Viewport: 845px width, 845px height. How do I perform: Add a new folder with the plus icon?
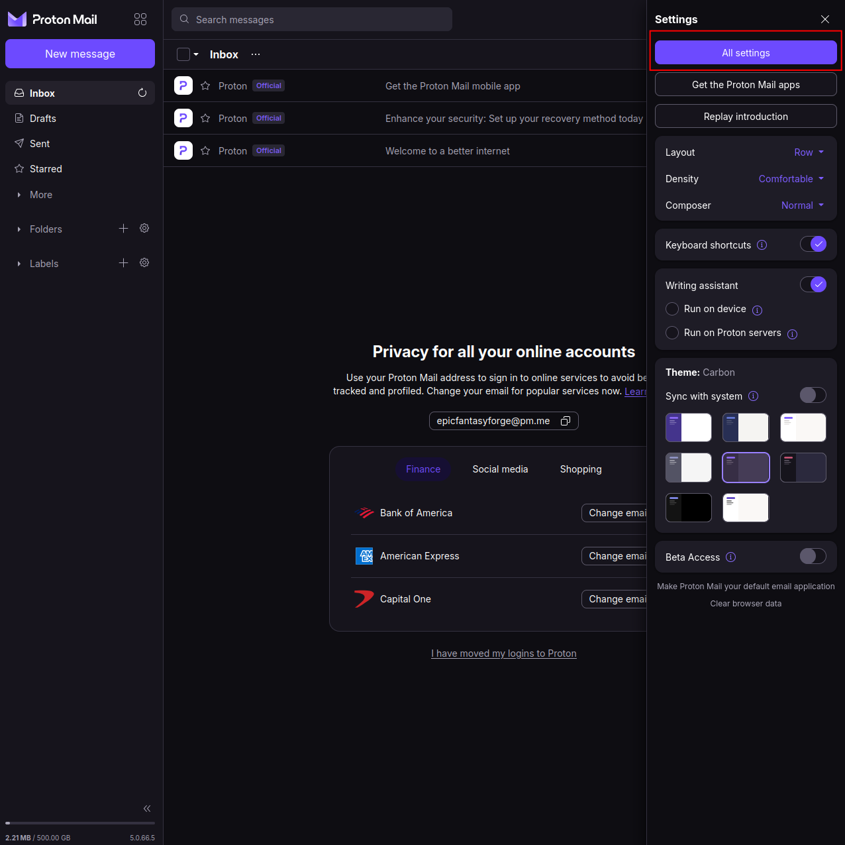123,228
